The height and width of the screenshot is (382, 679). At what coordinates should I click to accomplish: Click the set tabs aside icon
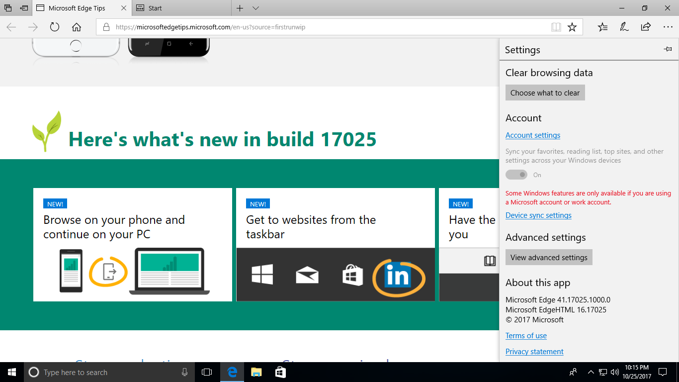24,8
